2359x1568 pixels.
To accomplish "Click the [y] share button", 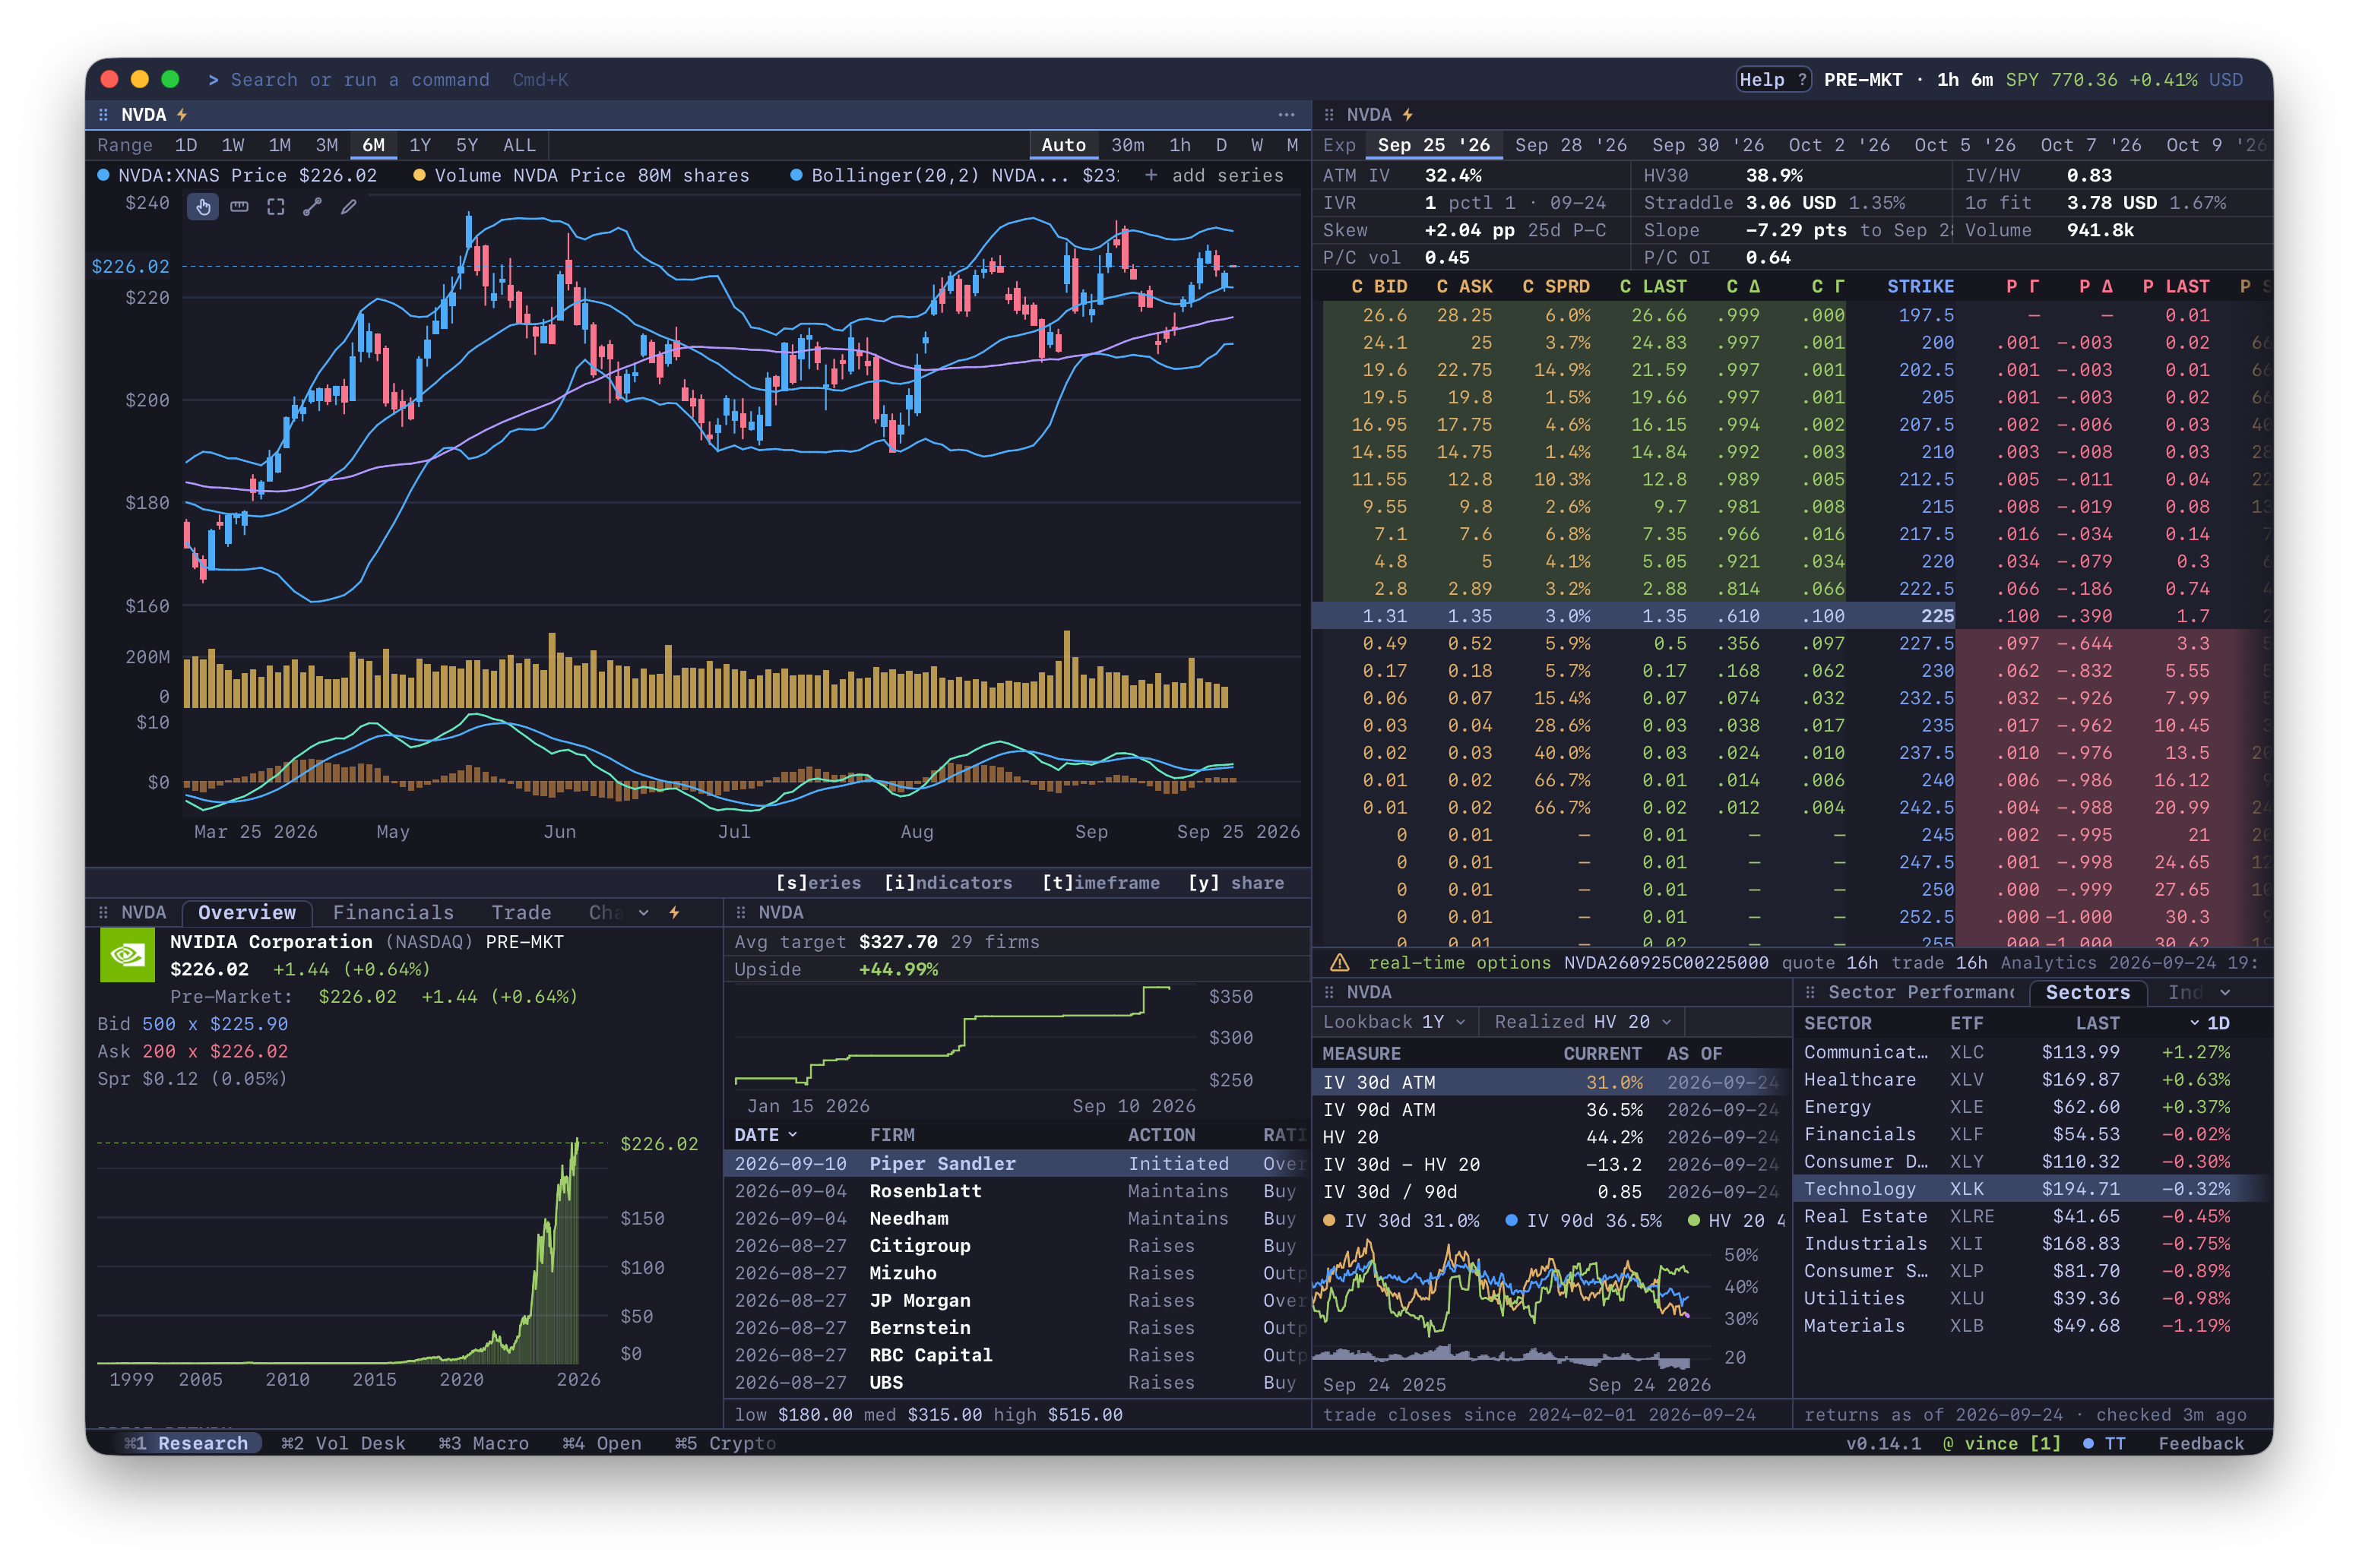I will (x=1236, y=883).
